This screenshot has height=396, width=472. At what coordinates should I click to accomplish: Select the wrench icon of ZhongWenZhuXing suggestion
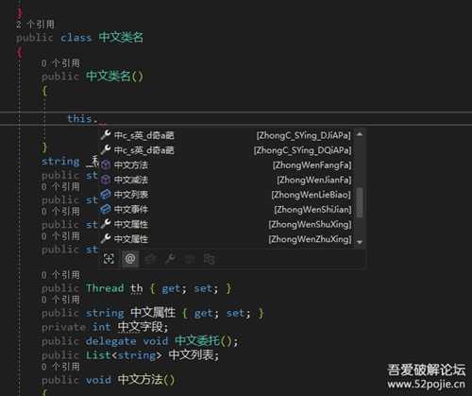tap(106, 239)
